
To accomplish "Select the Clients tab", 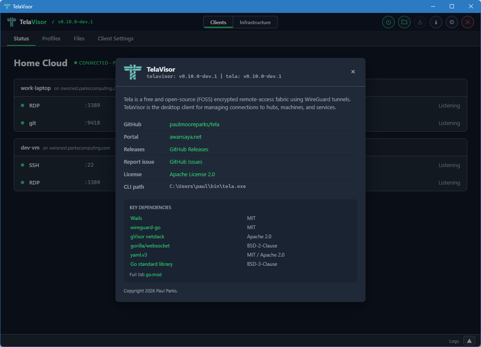I will (218, 22).
